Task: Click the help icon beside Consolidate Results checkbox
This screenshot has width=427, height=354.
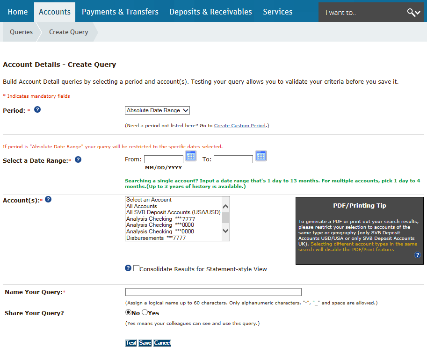Action: point(128,268)
